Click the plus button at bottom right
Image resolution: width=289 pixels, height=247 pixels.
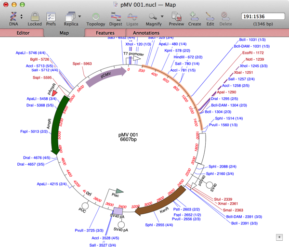pos(279,237)
